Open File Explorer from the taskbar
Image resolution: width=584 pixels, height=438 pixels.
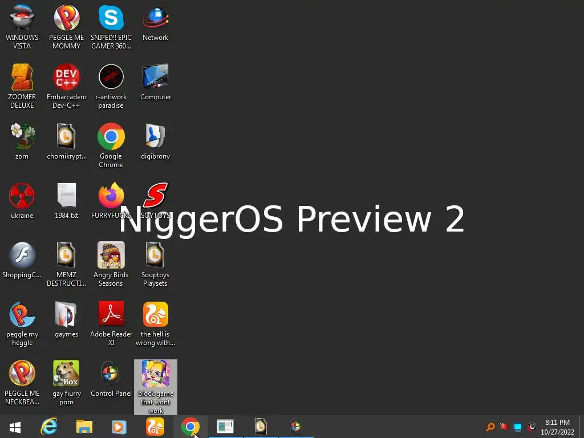click(84, 427)
